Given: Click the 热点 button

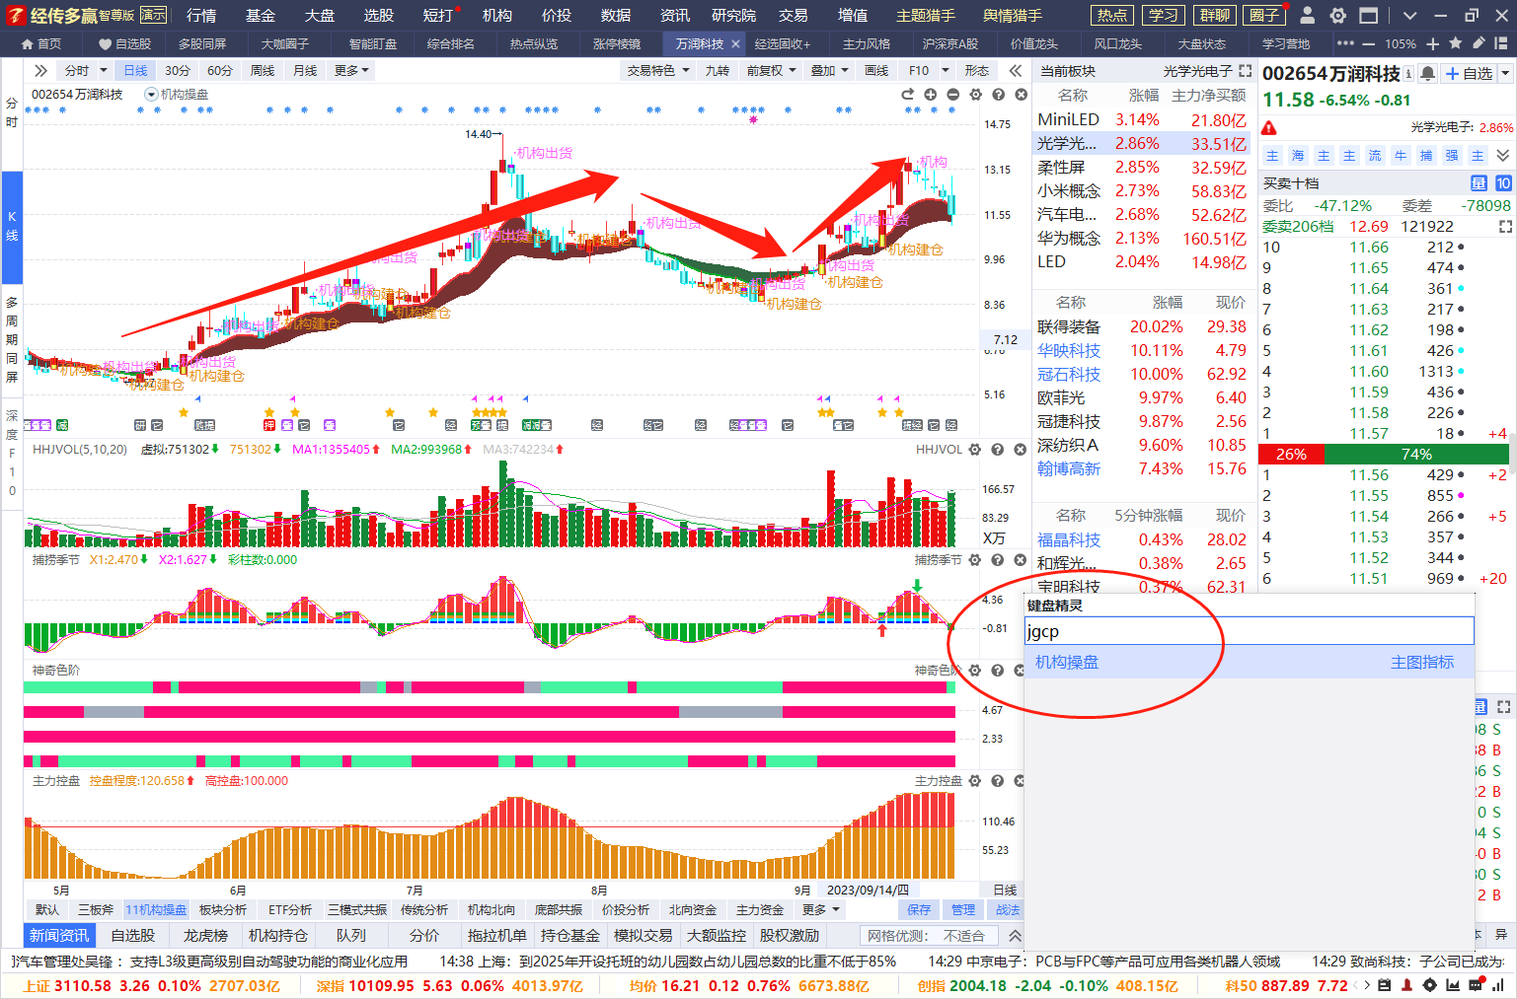Looking at the screenshot, I should click(1112, 16).
